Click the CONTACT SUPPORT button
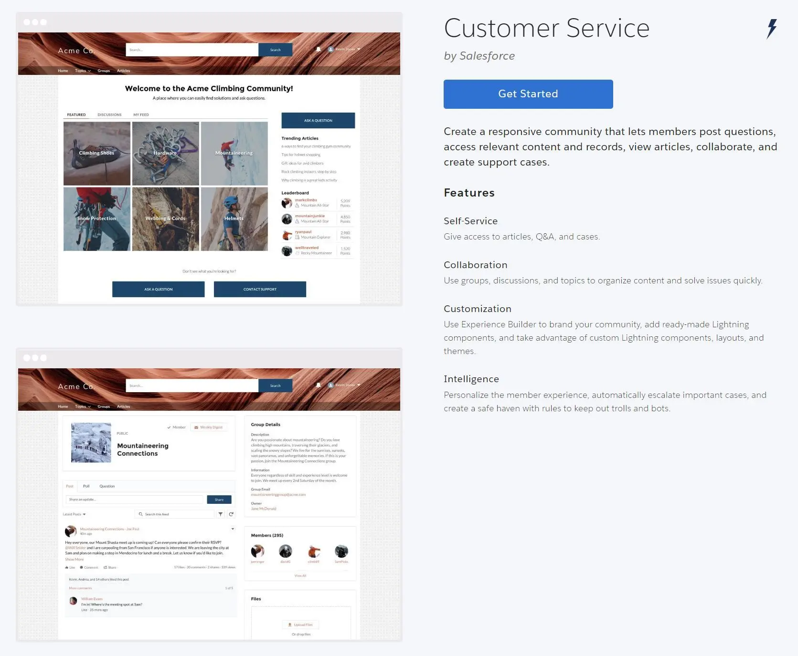Image resolution: width=798 pixels, height=656 pixels. click(x=260, y=289)
